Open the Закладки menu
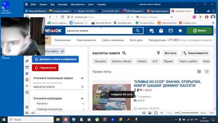The image size is (218, 123). 63,4
